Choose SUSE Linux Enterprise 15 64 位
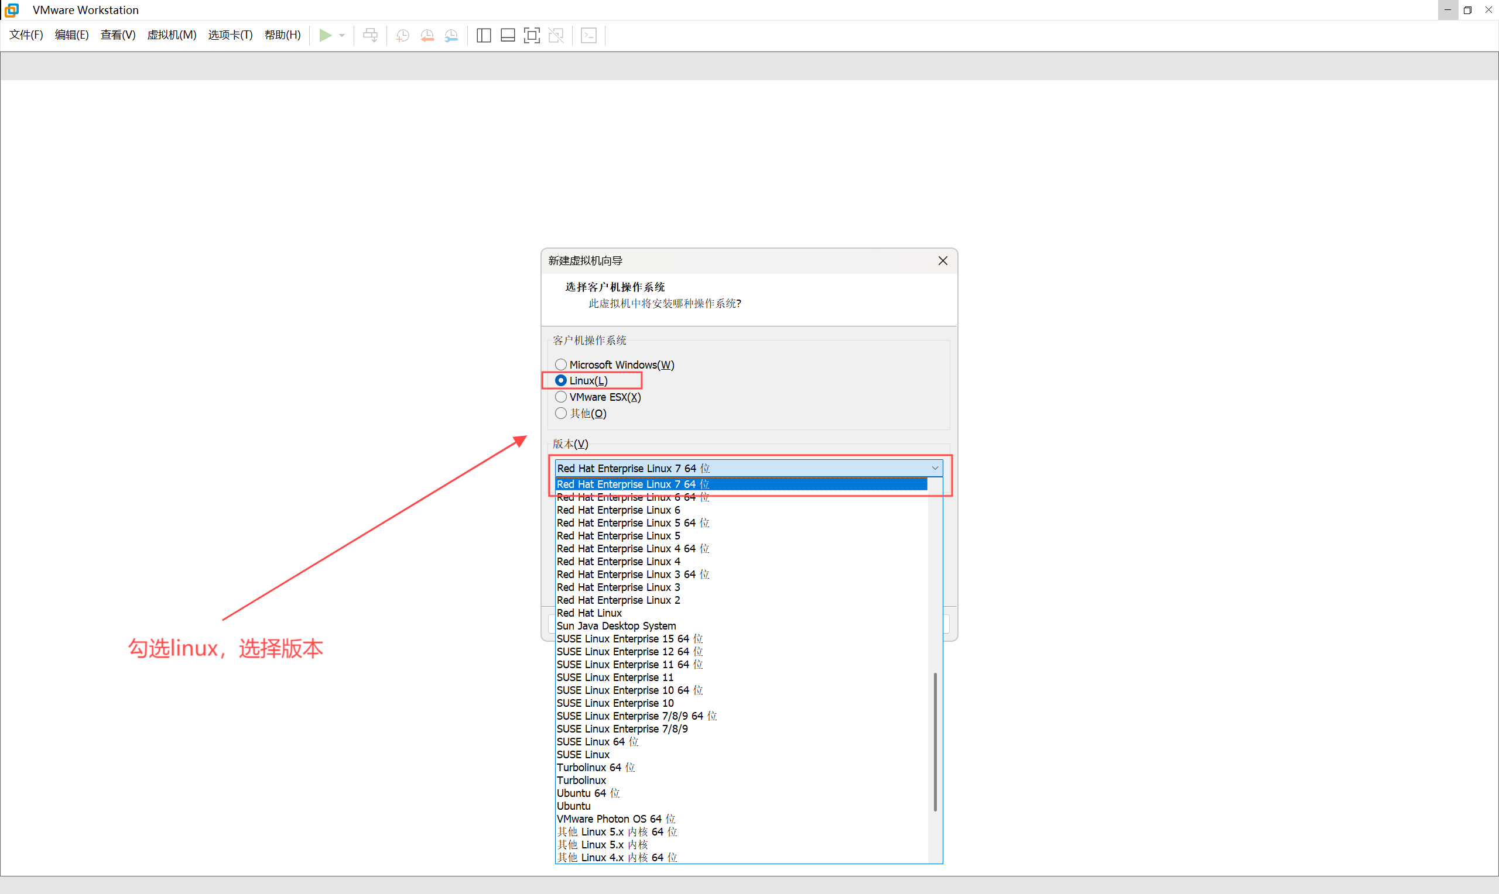Viewport: 1499px width, 894px height. (629, 638)
